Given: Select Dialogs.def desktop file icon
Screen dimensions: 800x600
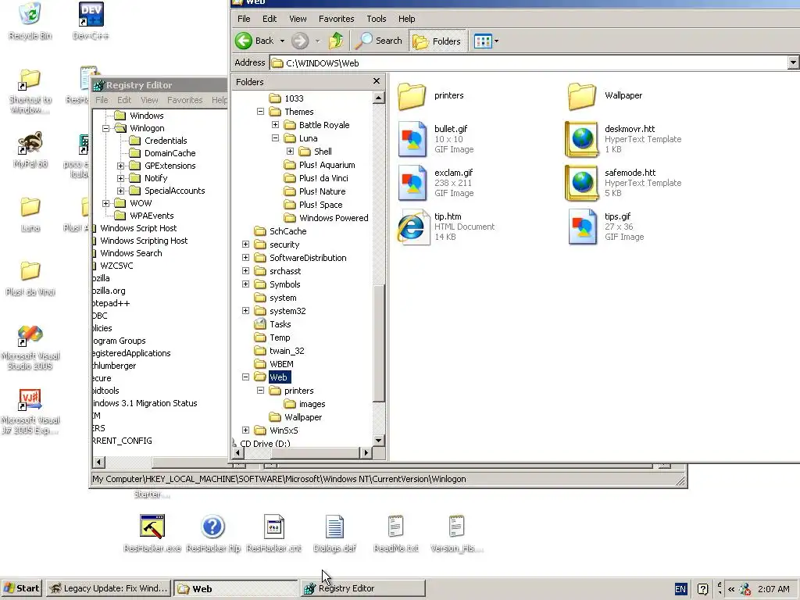Looking at the screenshot, I should click(x=334, y=533).
